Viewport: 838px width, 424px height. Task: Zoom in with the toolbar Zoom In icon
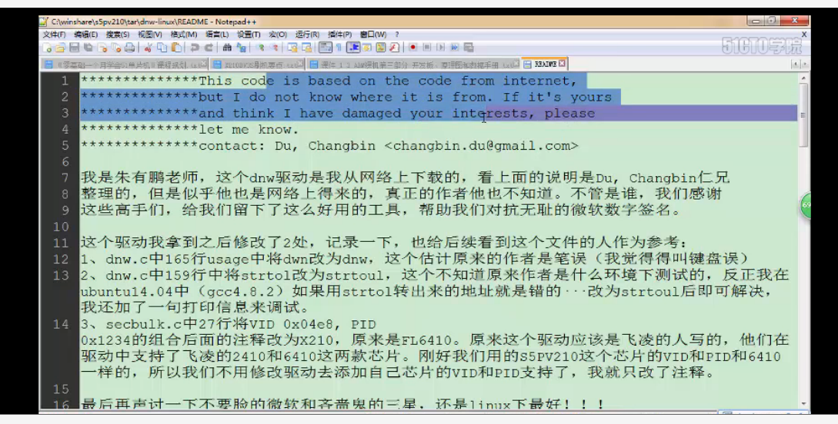[261, 48]
